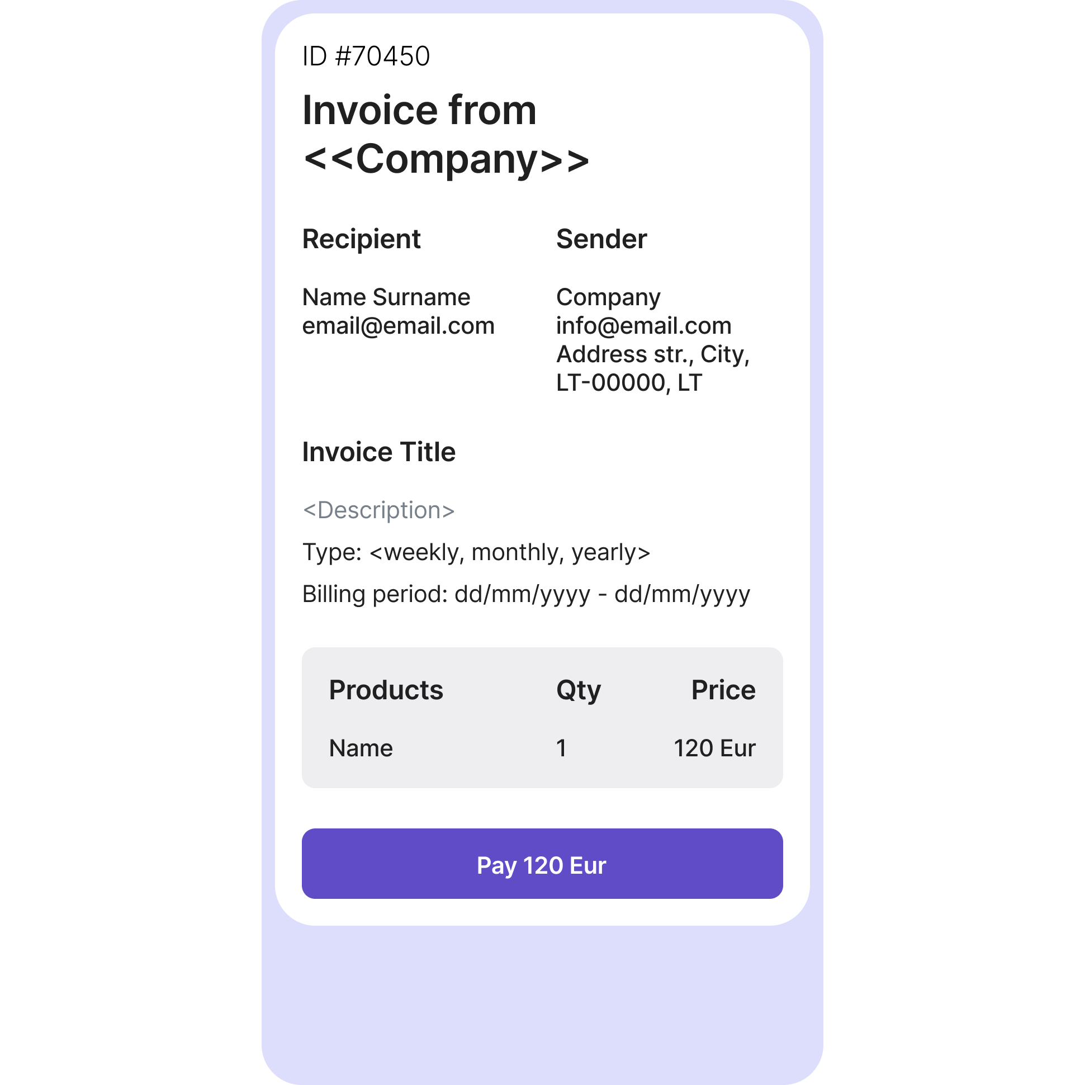The height and width of the screenshot is (1085, 1085).
Task: Click the Description placeholder text
Action: click(378, 510)
